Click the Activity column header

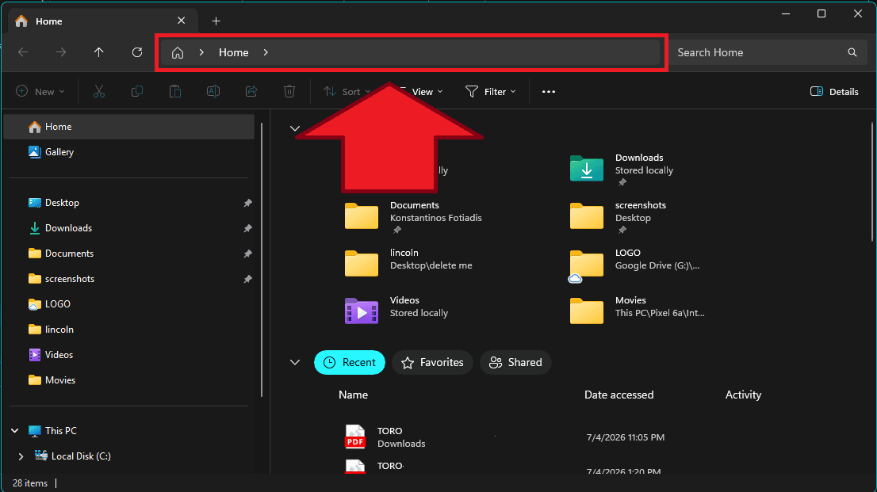click(x=743, y=395)
